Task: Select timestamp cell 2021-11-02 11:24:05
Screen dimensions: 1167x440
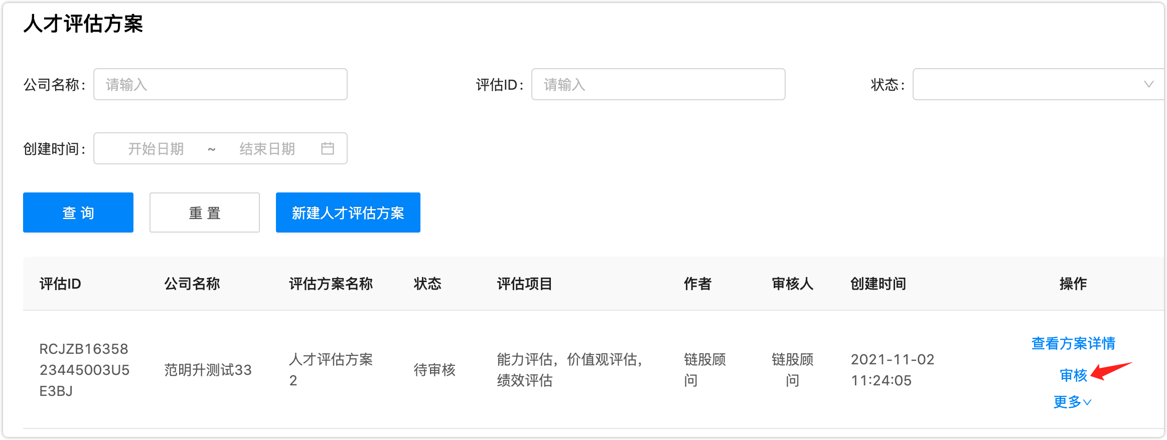Action: pyautogui.click(x=893, y=370)
